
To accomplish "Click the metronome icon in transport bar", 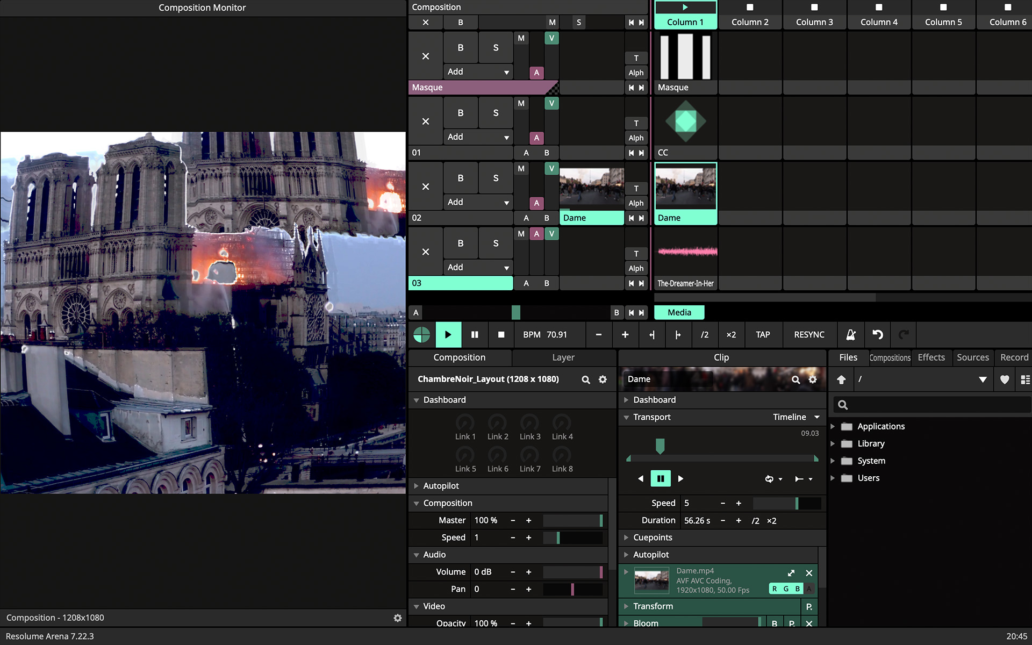I will point(850,334).
